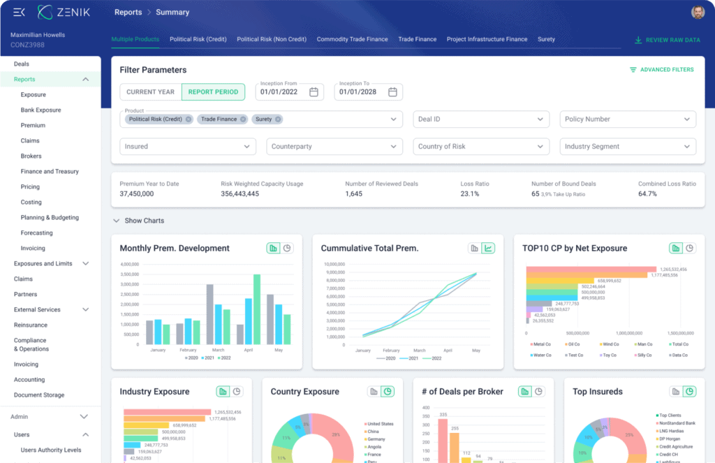Show Cumulative Total Prem. as bar chart
The image size is (715, 463).
(475, 248)
